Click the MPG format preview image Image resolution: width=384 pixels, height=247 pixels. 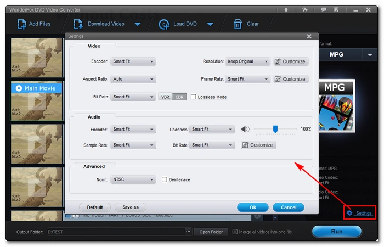(x=337, y=106)
